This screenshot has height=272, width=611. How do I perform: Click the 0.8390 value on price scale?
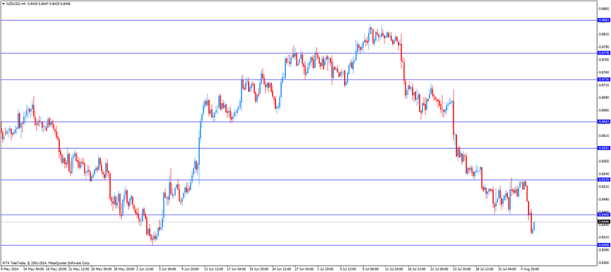pos(604,250)
